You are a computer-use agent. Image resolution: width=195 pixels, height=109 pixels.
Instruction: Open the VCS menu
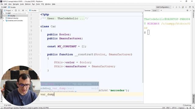tap(42, 4)
